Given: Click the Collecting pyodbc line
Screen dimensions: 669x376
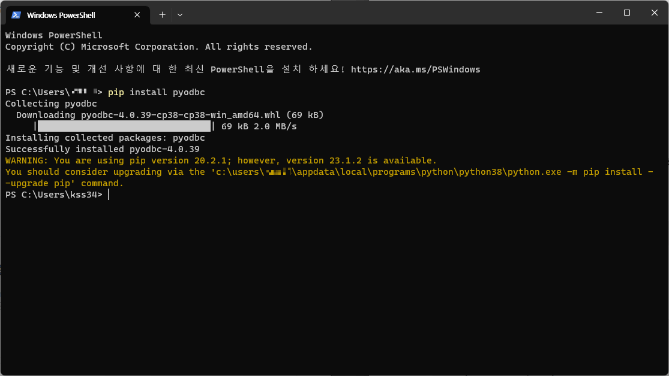Looking at the screenshot, I should pos(51,104).
